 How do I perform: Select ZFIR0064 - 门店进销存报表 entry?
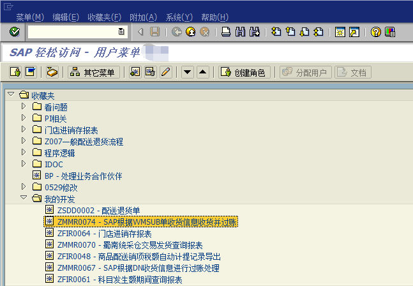coord(104,234)
